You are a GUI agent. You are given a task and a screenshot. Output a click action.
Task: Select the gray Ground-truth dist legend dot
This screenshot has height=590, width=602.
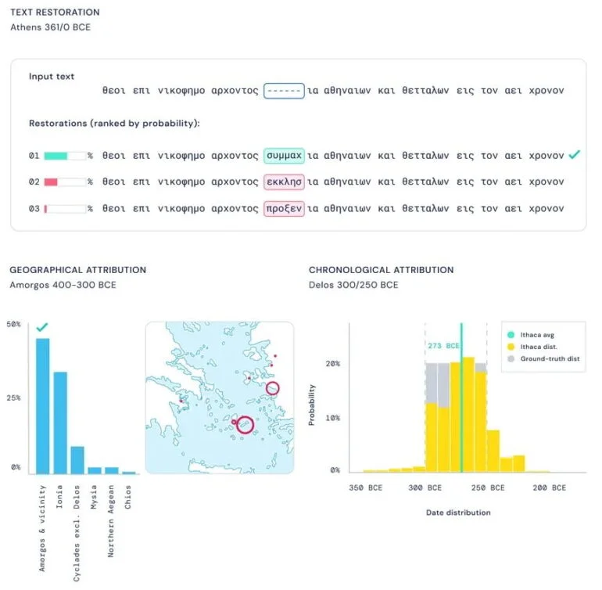[511, 358]
